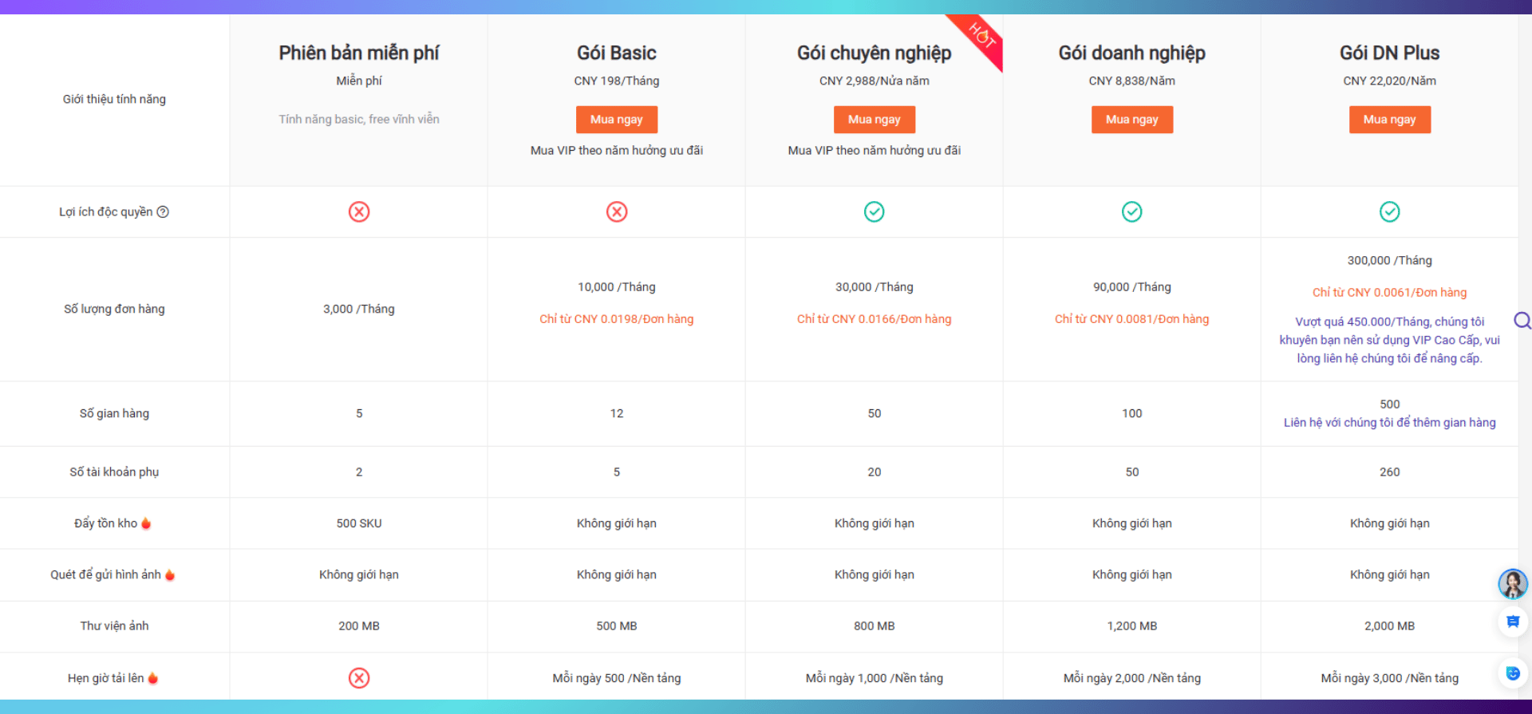Click the floating message feedback icon
Image resolution: width=1532 pixels, height=714 pixels.
pos(1512,621)
